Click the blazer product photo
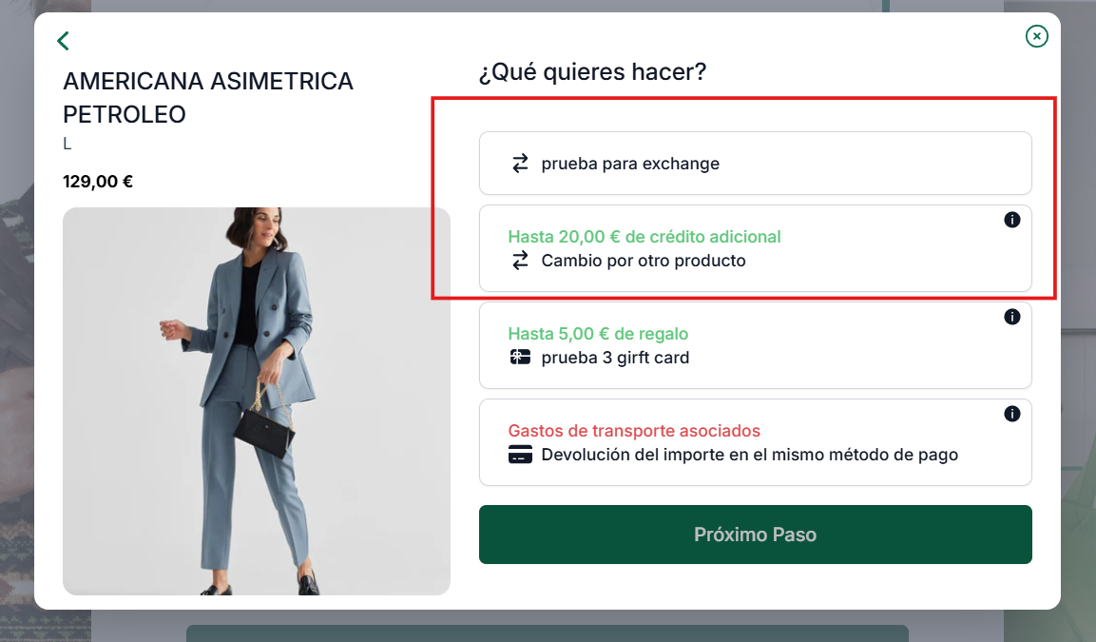This screenshot has width=1096, height=642. pyautogui.click(x=257, y=401)
